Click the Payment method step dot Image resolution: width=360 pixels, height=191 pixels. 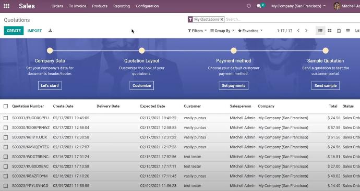click(234, 50)
